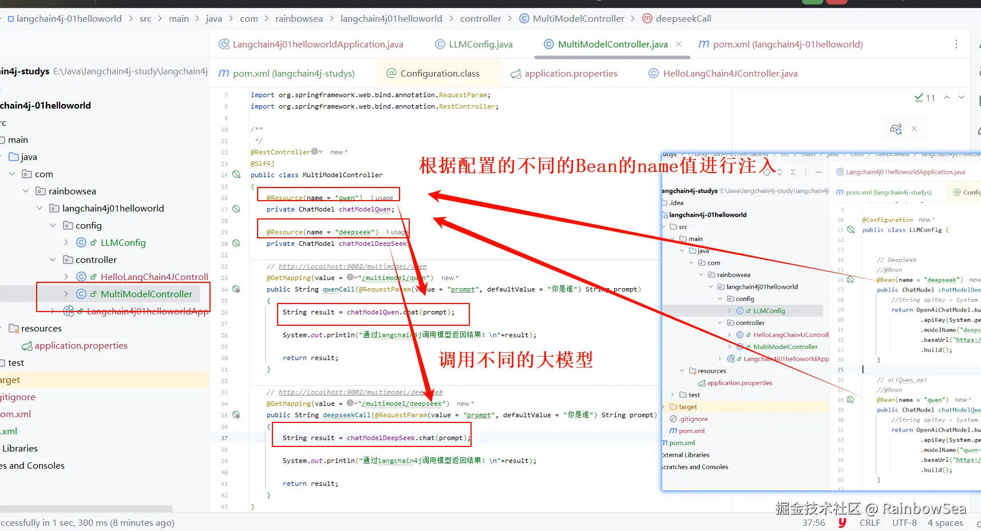The height and width of the screenshot is (531, 981).
Task: Click LLMConfig class icon in main project tree
Action: pos(81,242)
